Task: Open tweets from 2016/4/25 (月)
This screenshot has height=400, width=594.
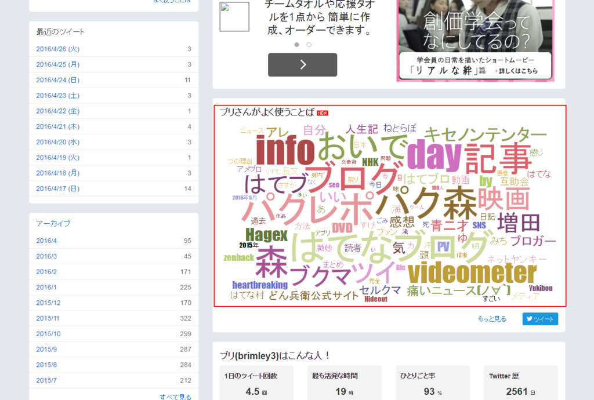Action: click(57, 64)
